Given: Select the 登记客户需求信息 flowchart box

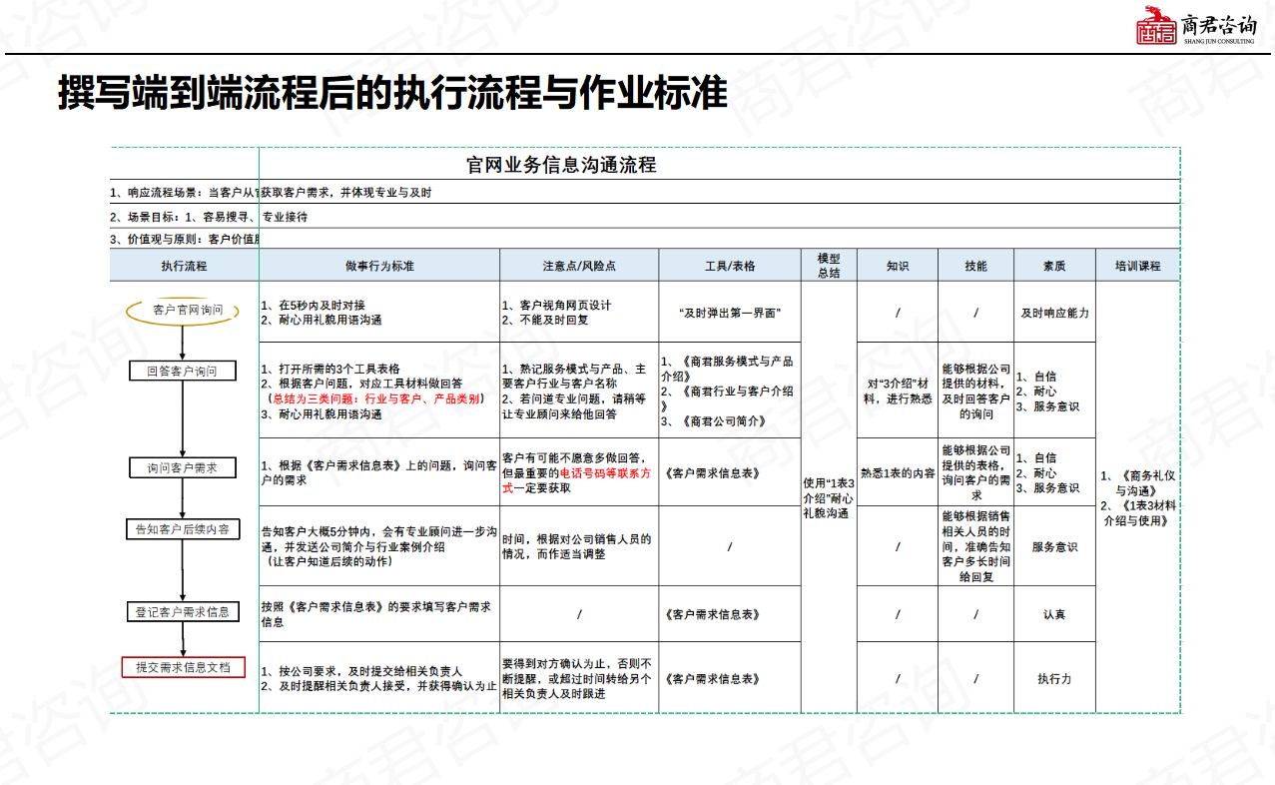Looking at the screenshot, I should click(x=183, y=611).
